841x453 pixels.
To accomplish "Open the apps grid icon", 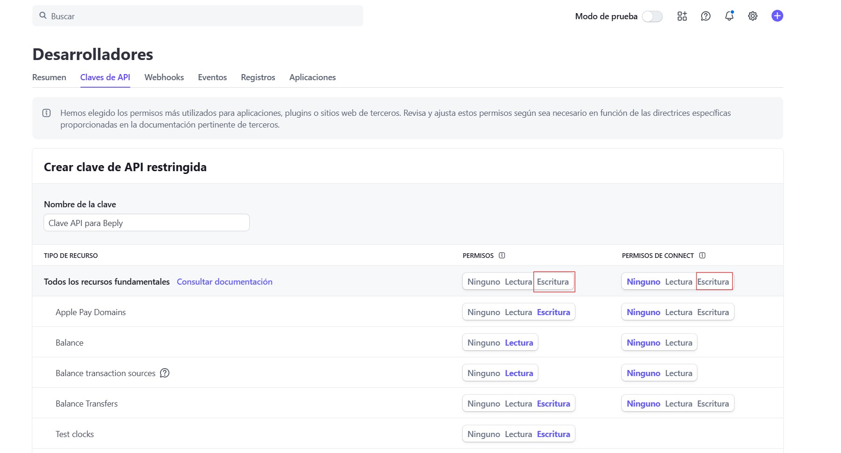I will click(682, 16).
